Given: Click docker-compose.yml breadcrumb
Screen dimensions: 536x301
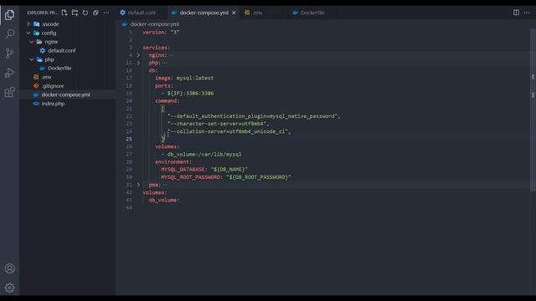Looking at the screenshot, I should [154, 24].
